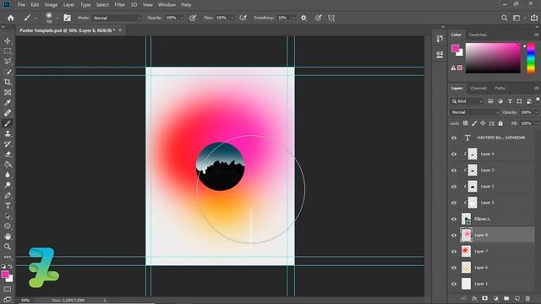Select the Clone Stamp tool
Viewport: 541px width, 304px height.
click(8, 133)
